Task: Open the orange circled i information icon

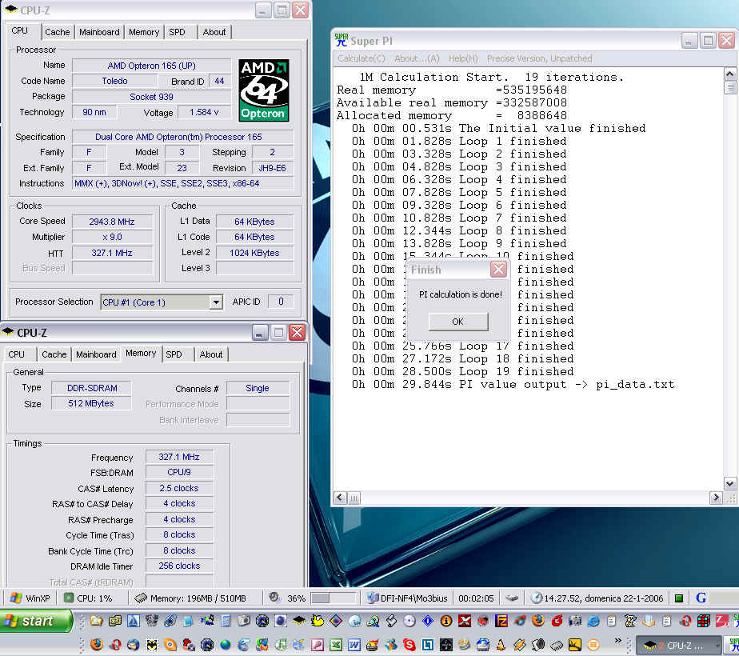Action: tap(446, 621)
